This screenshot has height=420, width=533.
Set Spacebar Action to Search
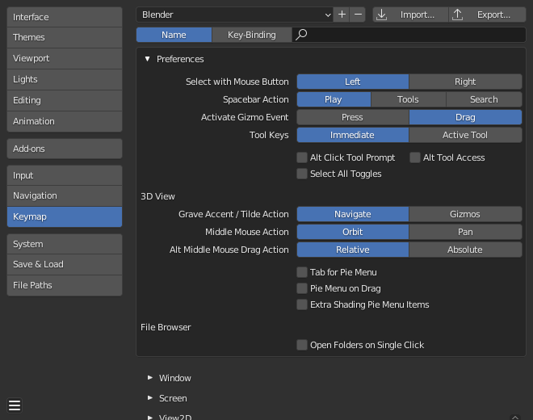point(484,99)
